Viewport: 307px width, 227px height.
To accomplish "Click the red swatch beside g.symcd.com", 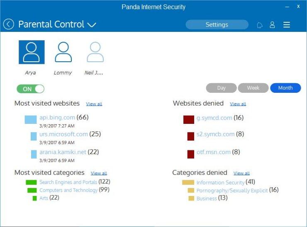I will click(189, 120).
